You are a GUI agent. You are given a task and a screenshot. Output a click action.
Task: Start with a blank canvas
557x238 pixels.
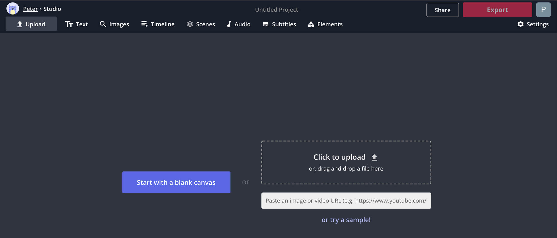[176, 182]
